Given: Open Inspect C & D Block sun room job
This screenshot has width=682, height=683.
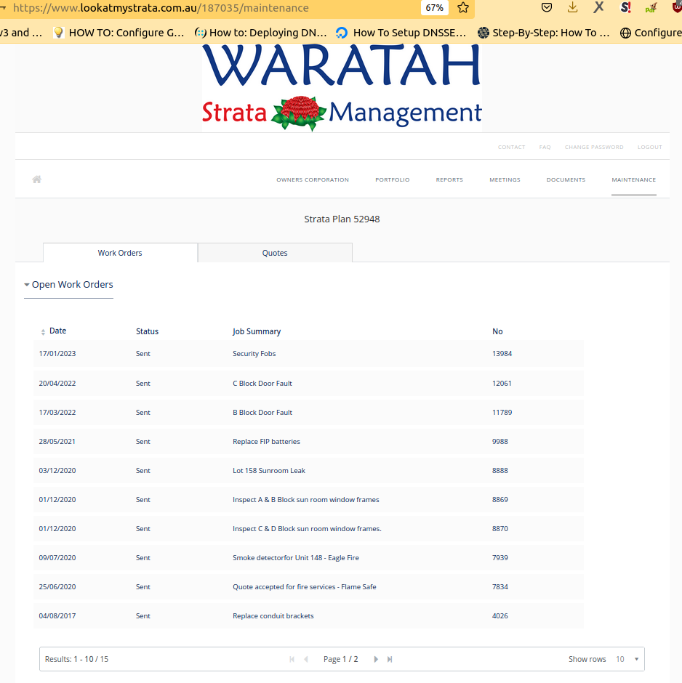Looking at the screenshot, I should (307, 529).
